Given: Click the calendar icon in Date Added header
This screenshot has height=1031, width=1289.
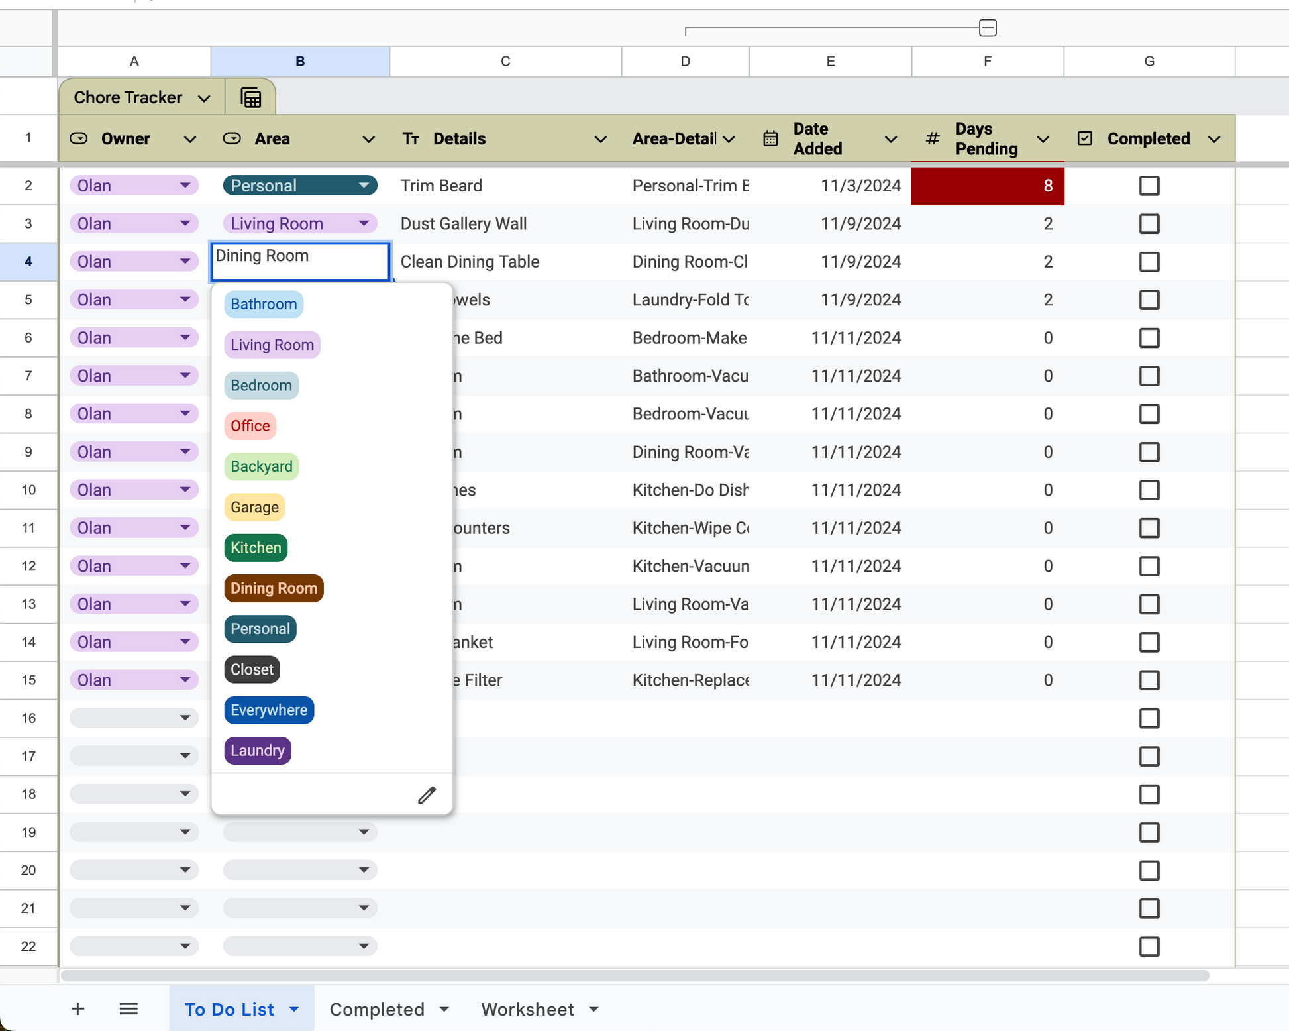Looking at the screenshot, I should (770, 138).
